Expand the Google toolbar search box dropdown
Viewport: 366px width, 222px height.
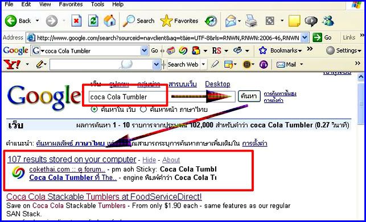(x=145, y=51)
